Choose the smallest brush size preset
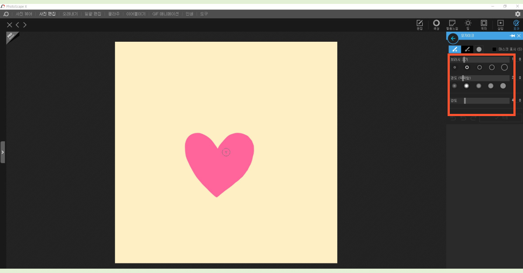The height and width of the screenshot is (273, 523). pos(455,67)
